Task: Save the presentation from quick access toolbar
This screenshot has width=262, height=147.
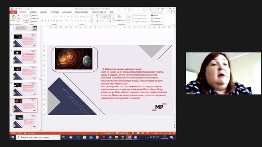Action: click(16, 9)
